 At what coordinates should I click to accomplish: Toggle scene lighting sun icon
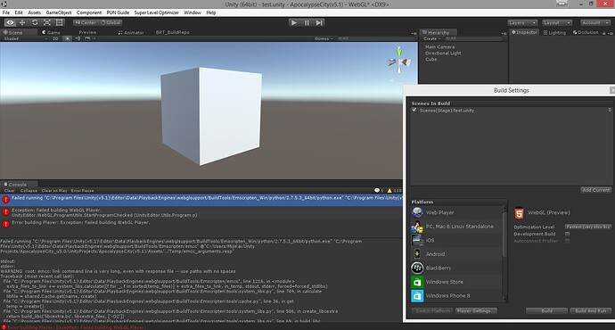pos(69,39)
